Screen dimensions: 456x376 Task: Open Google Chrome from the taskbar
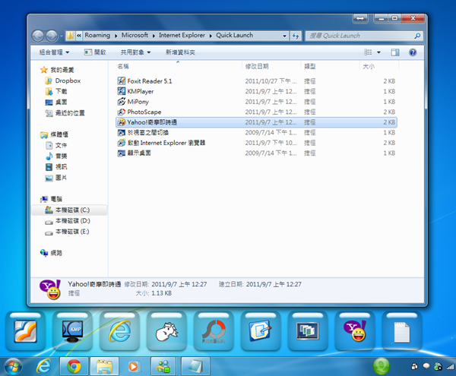pos(74,366)
